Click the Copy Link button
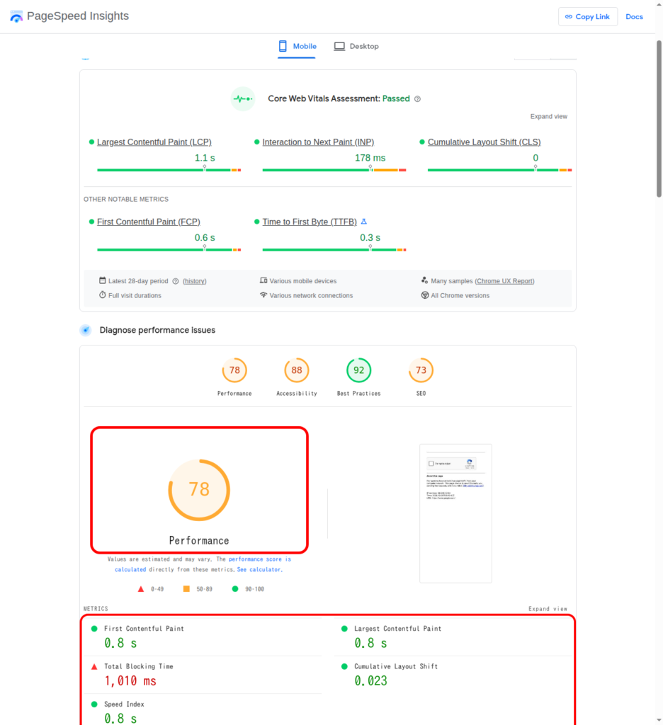This screenshot has width=663, height=725. 588,16
